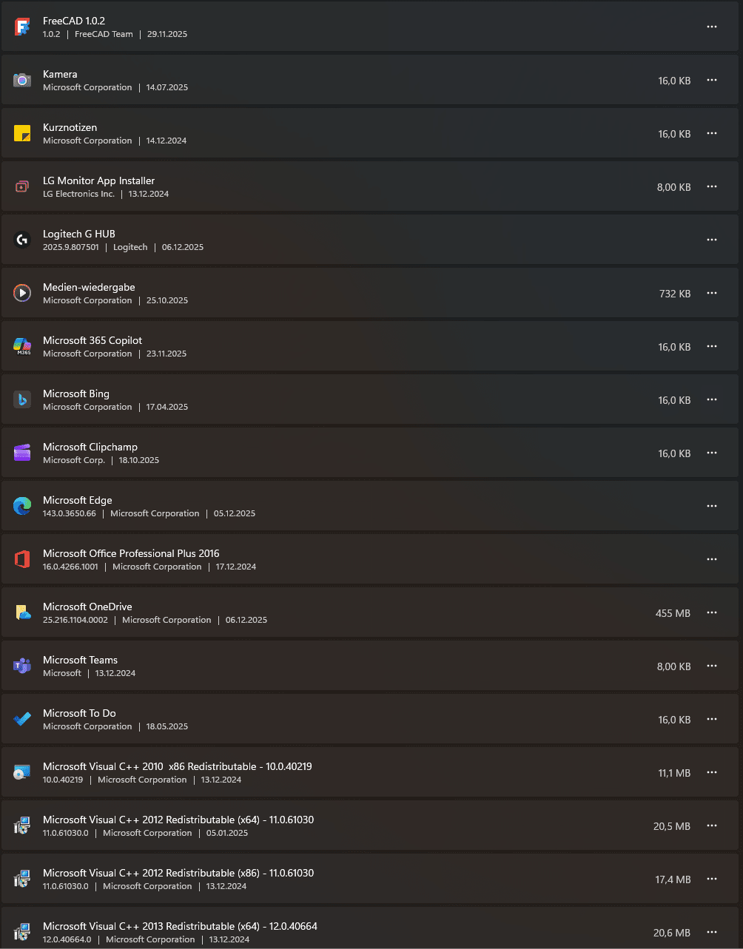Click the Microsoft Clipchamp app icon
The image size is (743, 949).
point(22,453)
